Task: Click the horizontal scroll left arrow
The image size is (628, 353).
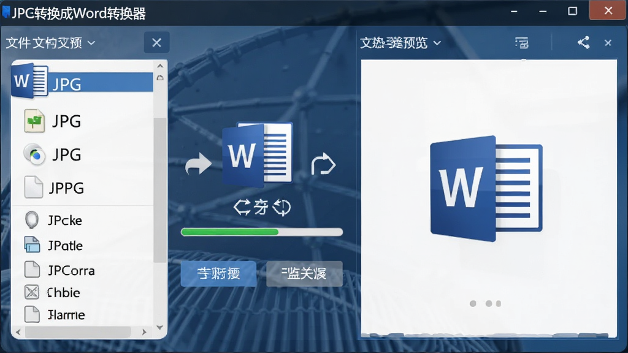Action: 18,332
